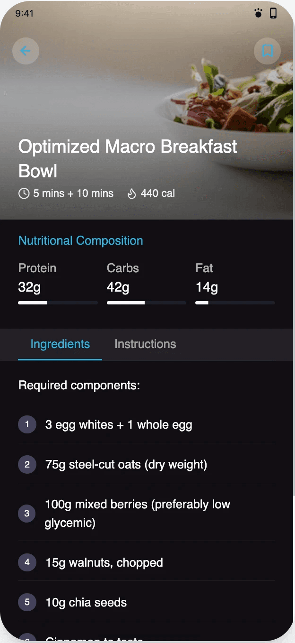Click the paw icon in status bar
The image size is (295, 643).
click(258, 13)
